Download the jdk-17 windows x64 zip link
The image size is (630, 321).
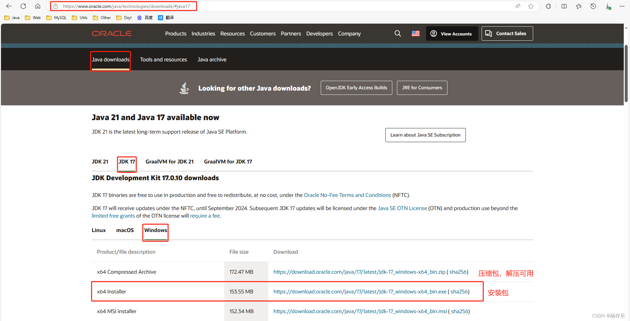[359, 272]
